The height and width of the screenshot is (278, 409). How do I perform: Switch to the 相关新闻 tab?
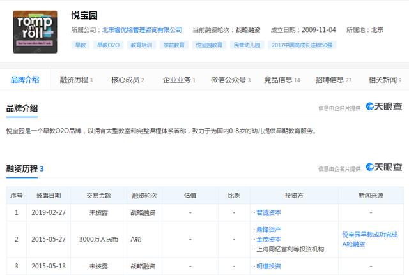coord(385,80)
